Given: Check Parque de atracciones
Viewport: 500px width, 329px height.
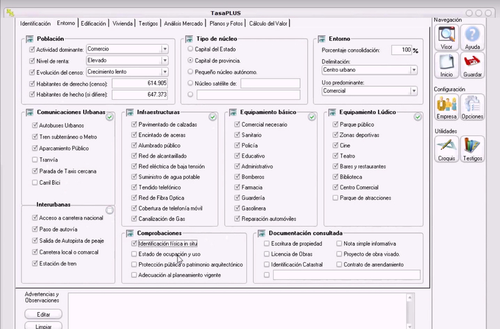Looking at the screenshot, I should (335, 198).
